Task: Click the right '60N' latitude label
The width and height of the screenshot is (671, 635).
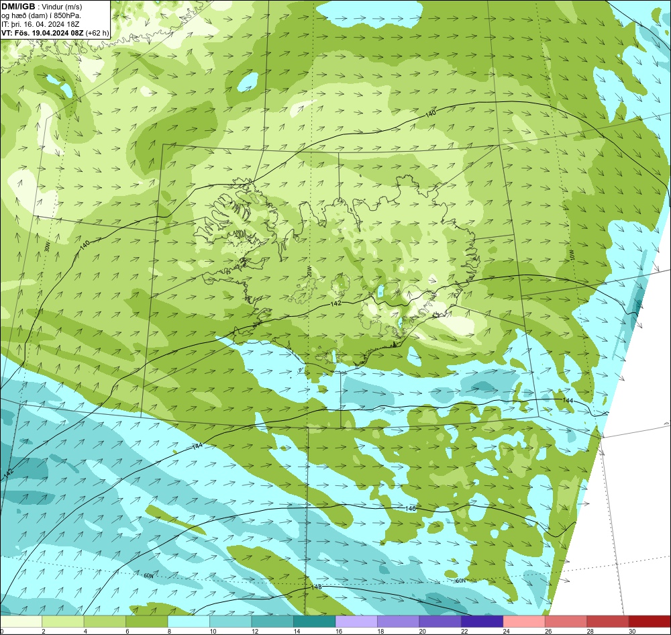Action: pos(460,581)
